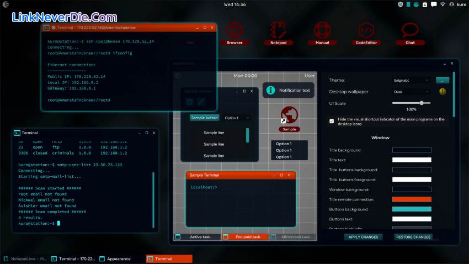Open the Chat speech bubble icon
This screenshot has height=264, width=469.
coord(410,31)
